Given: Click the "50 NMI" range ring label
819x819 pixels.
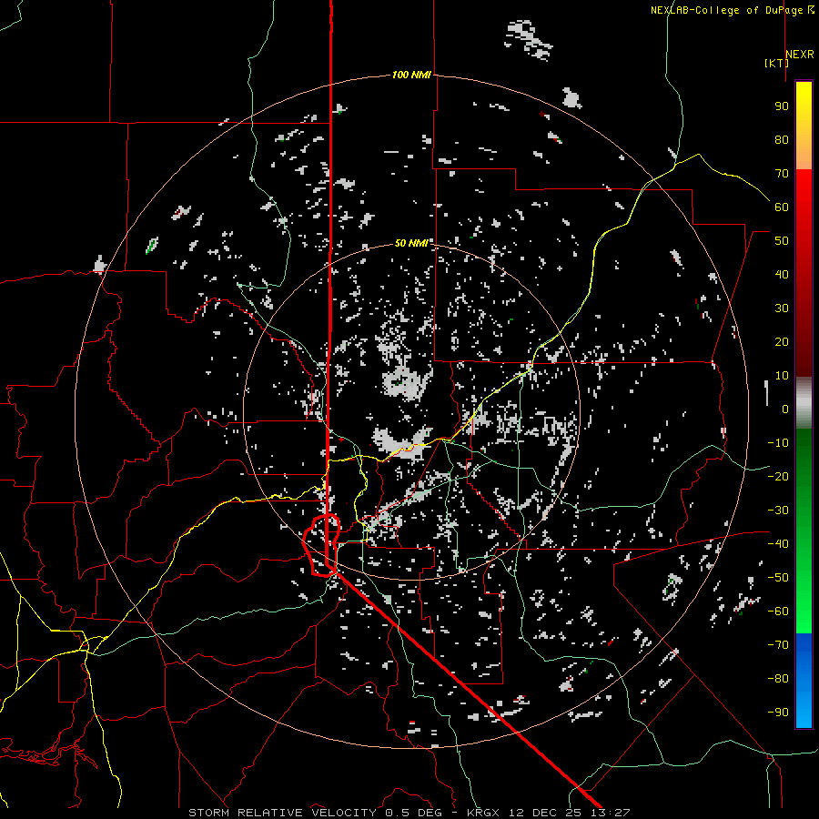Looking at the screenshot, I should (411, 243).
